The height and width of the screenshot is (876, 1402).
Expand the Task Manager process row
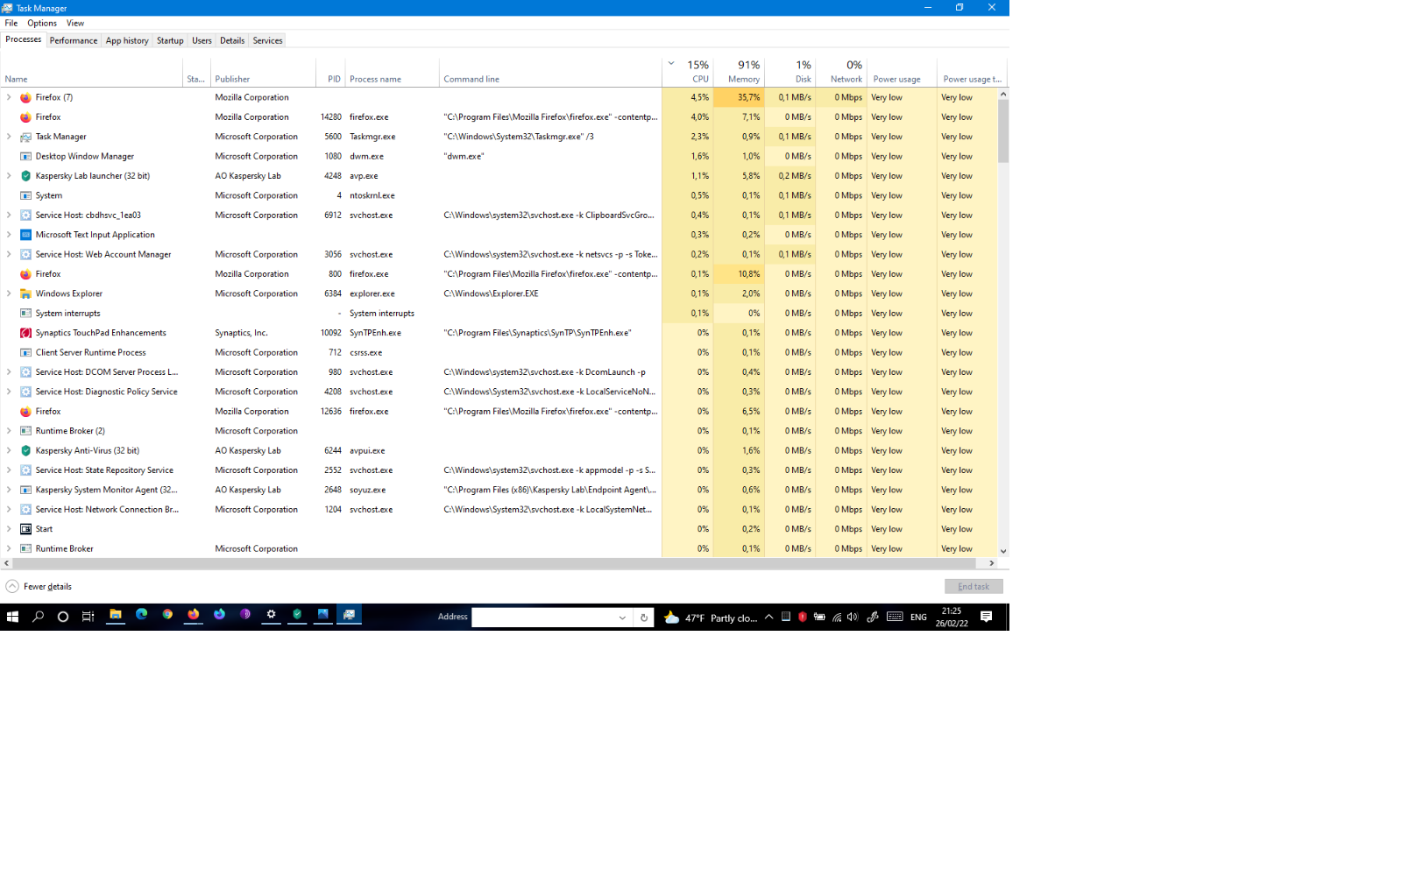[9, 137]
